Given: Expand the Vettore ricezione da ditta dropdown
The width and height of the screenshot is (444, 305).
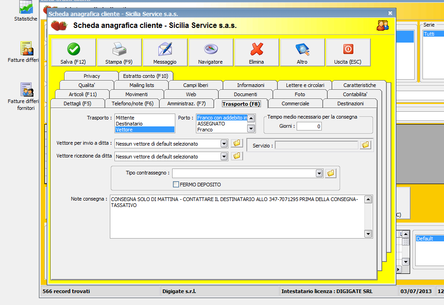Looking at the screenshot, I should point(224,156).
